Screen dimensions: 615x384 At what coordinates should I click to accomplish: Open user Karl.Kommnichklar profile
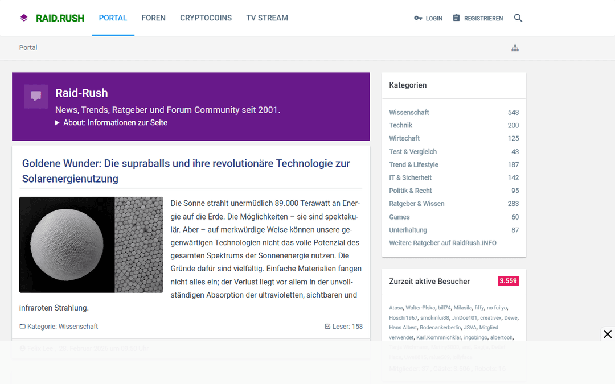pos(438,337)
